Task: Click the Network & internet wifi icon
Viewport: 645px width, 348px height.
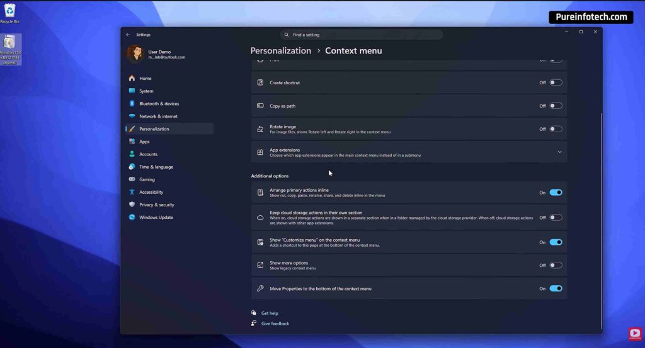Action: [132, 116]
